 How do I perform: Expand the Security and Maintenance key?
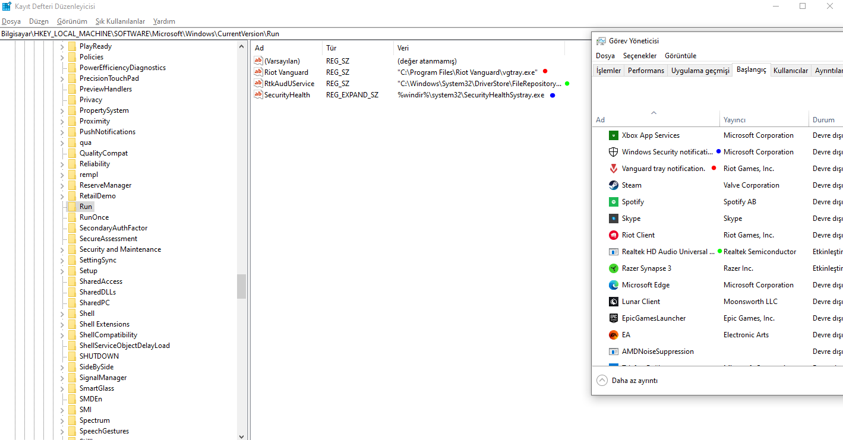click(62, 249)
